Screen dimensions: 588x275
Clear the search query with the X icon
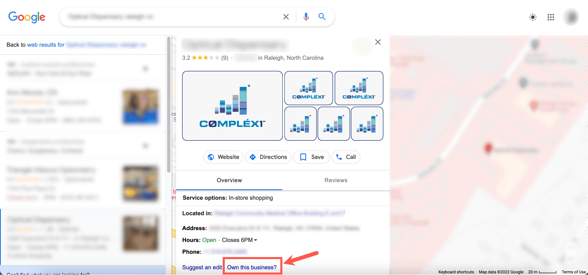coord(286,17)
